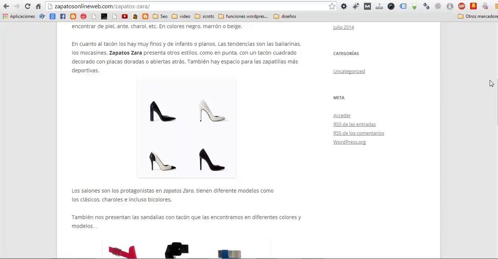Open the Aplicaciones apps shortcut
The image size is (498, 259).
[19, 16]
